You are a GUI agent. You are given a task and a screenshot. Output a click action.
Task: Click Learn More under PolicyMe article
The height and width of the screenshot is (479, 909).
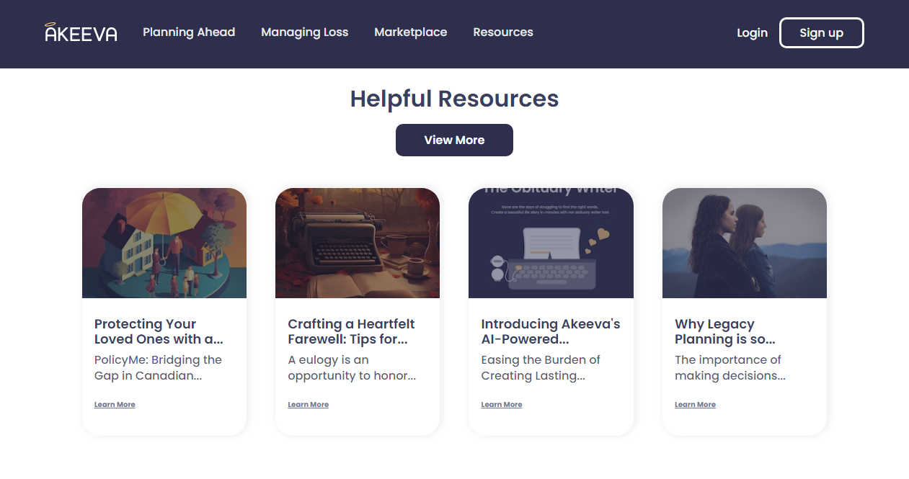tap(115, 405)
